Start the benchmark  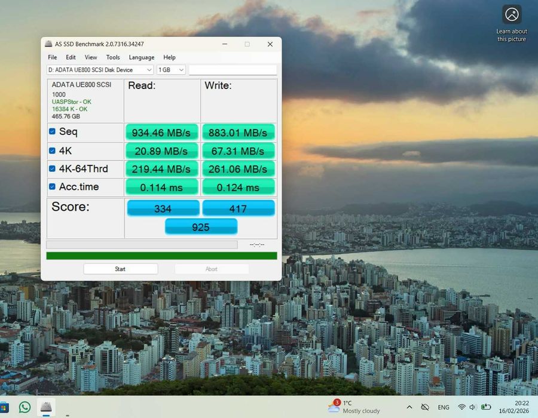(x=120, y=269)
